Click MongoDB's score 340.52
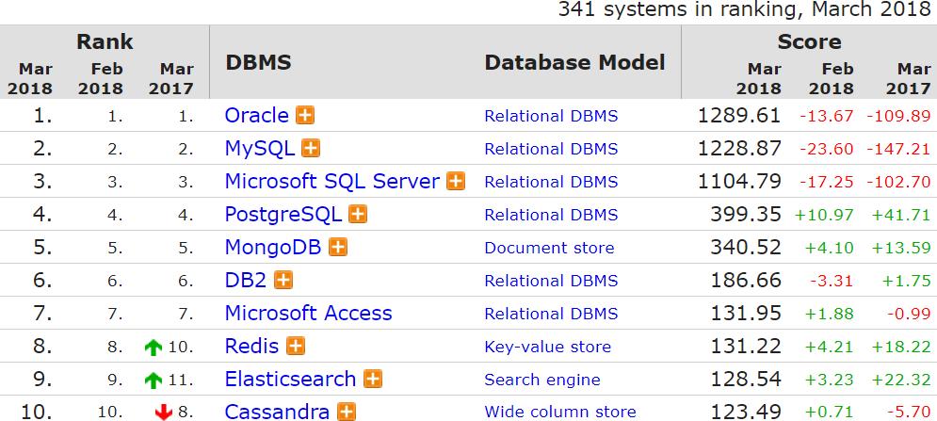The height and width of the screenshot is (421, 937). click(746, 247)
